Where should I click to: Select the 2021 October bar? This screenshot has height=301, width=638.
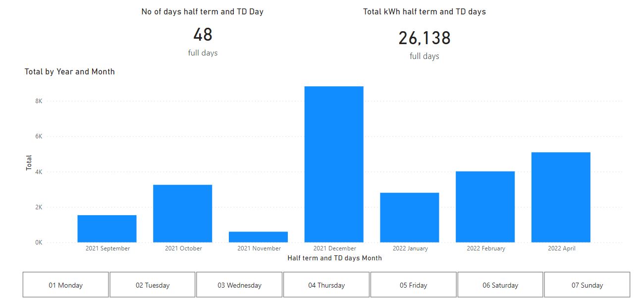coord(183,214)
